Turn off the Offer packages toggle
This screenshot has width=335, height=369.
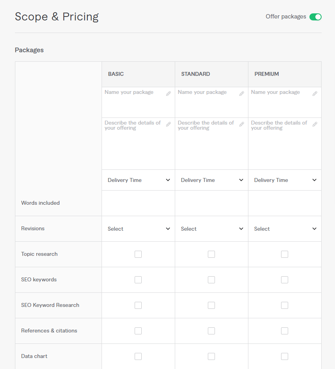click(x=315, y=17)
